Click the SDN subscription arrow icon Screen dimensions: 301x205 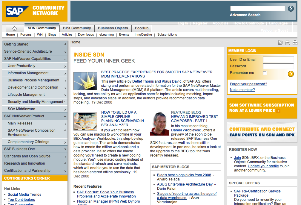[x=278, y=111]
